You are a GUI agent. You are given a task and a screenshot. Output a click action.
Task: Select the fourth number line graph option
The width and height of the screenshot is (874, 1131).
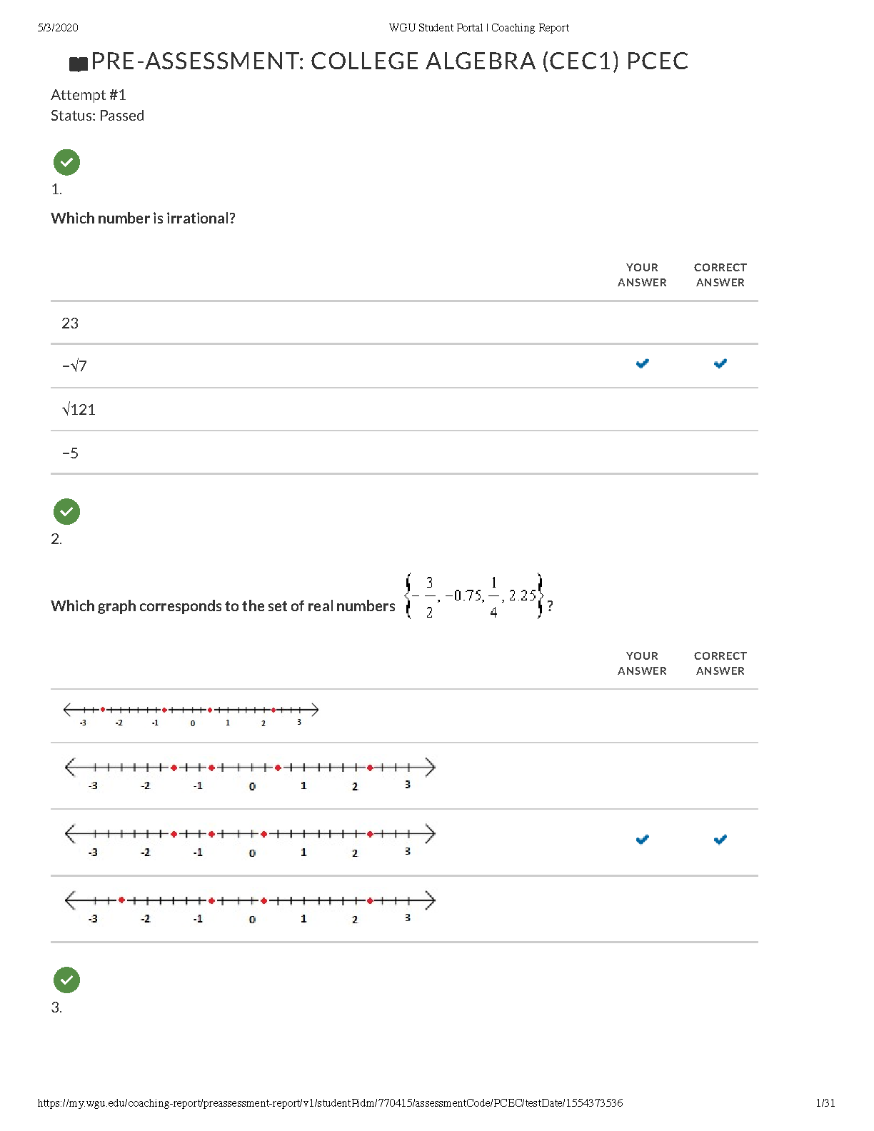tap(250, 908)
